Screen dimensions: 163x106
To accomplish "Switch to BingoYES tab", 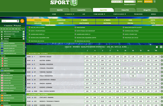I will 147,10.
